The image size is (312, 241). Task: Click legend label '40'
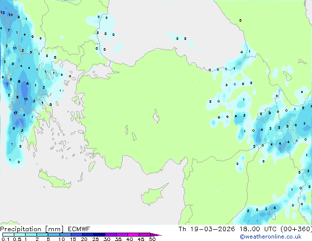coord(129,239)
